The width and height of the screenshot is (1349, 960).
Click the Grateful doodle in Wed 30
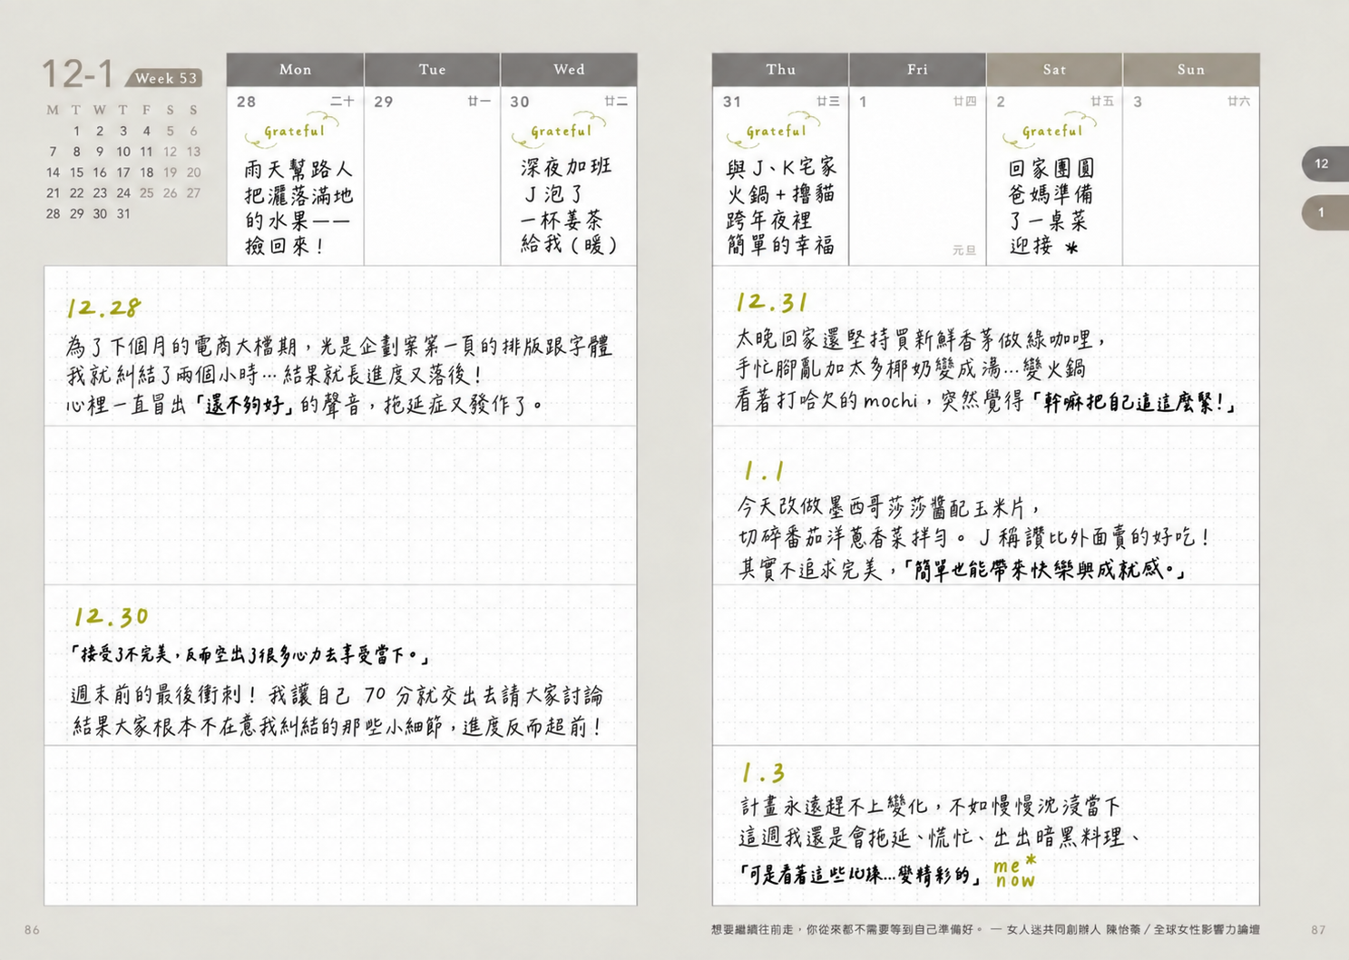tap(558, 130)
